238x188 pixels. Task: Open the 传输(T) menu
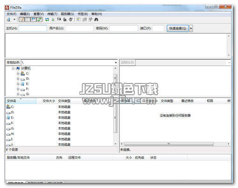(x=52, y=14)
